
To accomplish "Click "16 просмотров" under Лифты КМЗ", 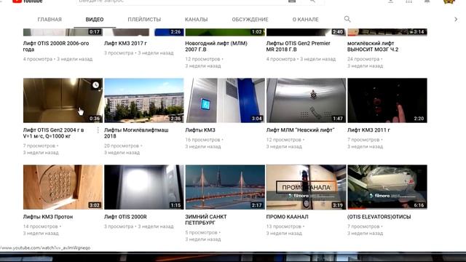I will point(202,140).
